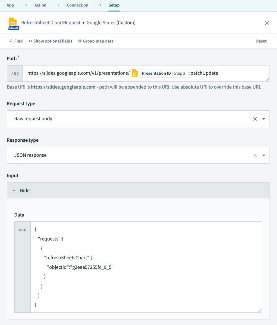The width and height of the screenshot is (277, 325).
Task: Click the Google Slides link in header
Action: coord(101,22)
